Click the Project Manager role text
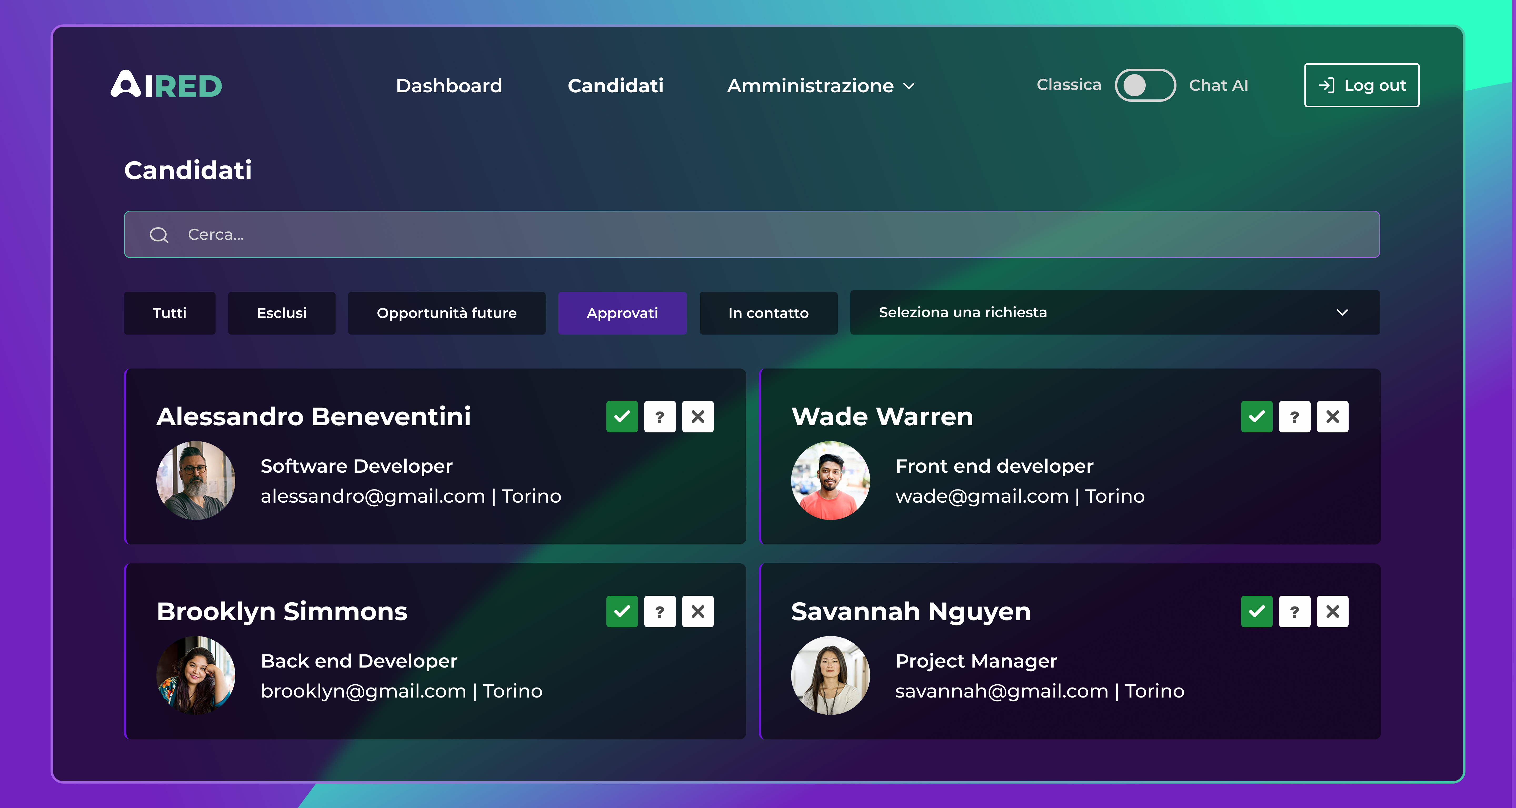Viewport: 1516px width, 808px height. (x=976, y=661)
